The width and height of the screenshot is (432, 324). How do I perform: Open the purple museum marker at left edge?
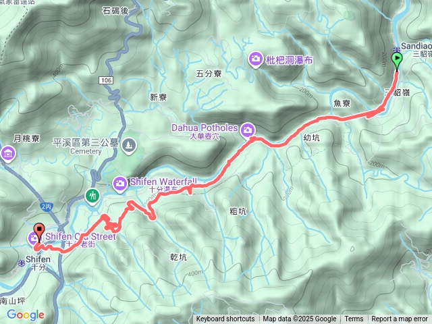7,154
